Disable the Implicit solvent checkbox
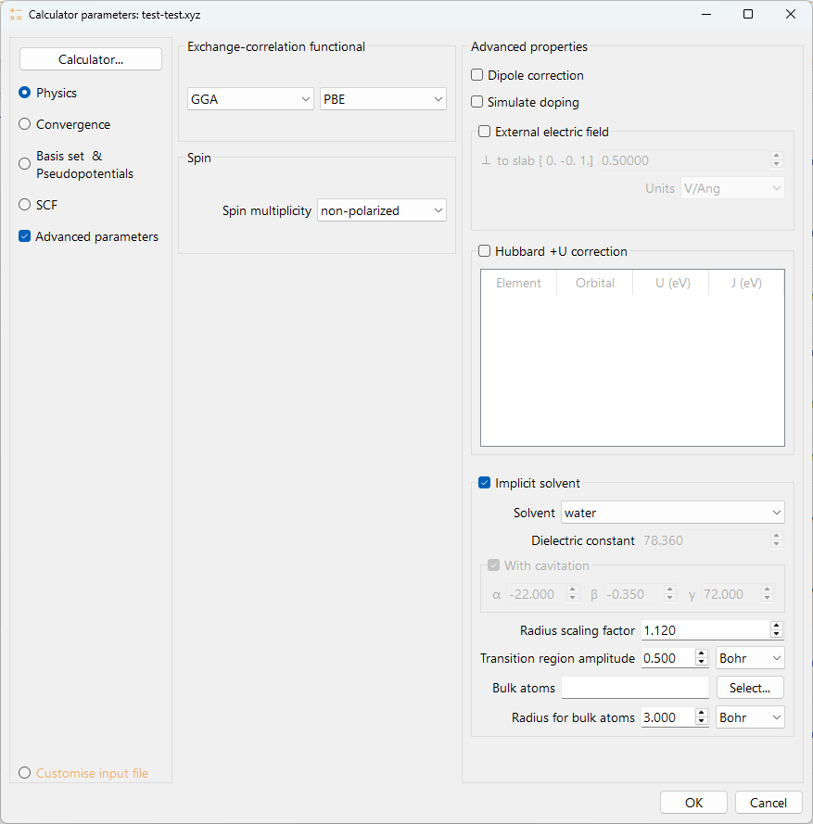The width and height of the screenshot is (813, 824). point(485,483)
